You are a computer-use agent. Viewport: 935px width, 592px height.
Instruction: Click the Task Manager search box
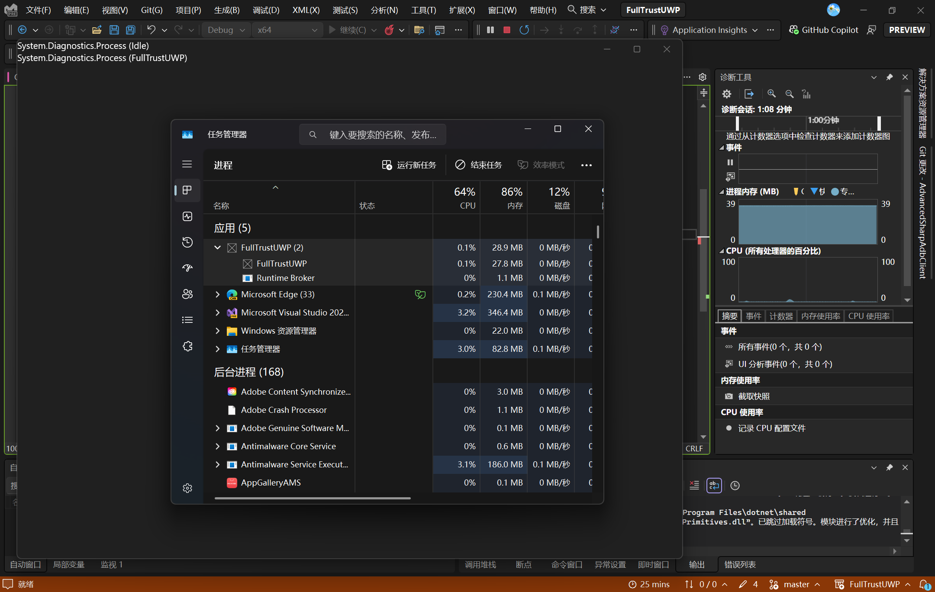click(373, 135)
